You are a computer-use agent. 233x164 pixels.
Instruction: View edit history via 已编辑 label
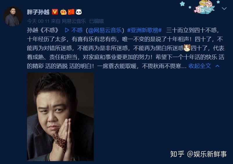pyautogui.click(x=96, y=21)
